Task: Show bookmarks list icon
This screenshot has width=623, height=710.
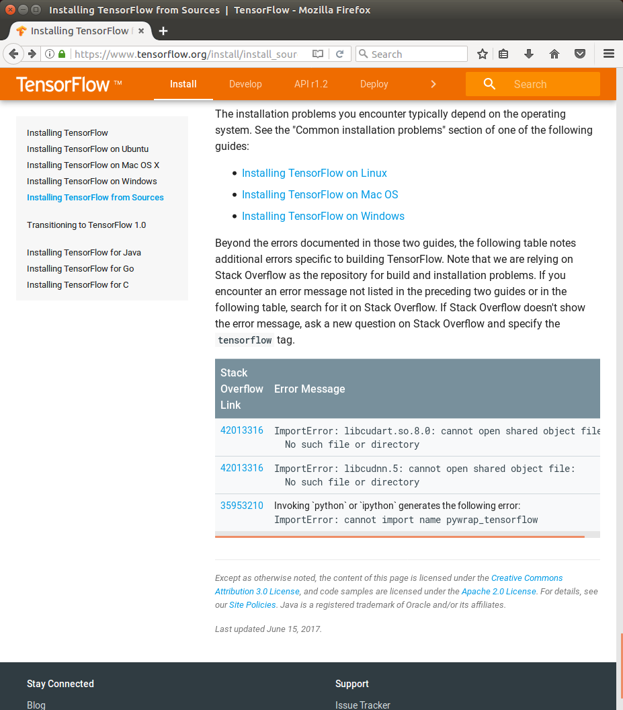Action: (503, 54)
